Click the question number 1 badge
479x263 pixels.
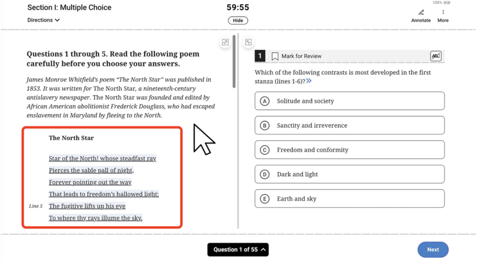point(260,56)
